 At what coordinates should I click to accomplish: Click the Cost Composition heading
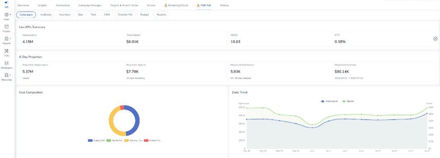(x=31, y=92)
